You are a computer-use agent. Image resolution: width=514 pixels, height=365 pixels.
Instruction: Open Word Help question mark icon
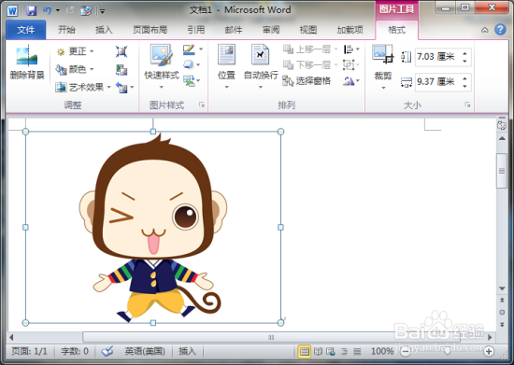[x=500, y=30]
